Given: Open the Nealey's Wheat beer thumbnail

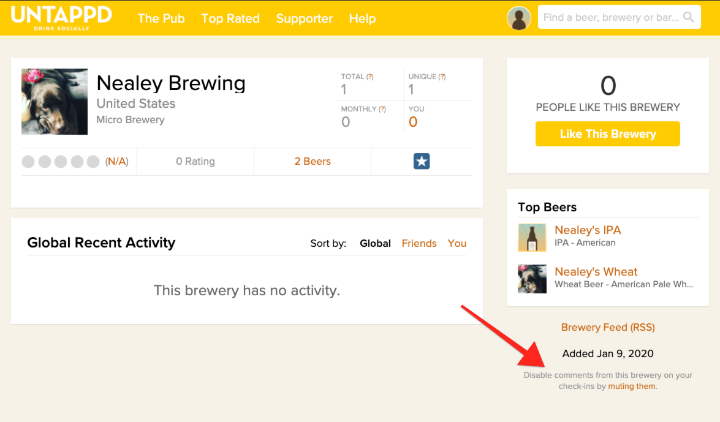Looking at the screenshot, I should click(532, 279).
